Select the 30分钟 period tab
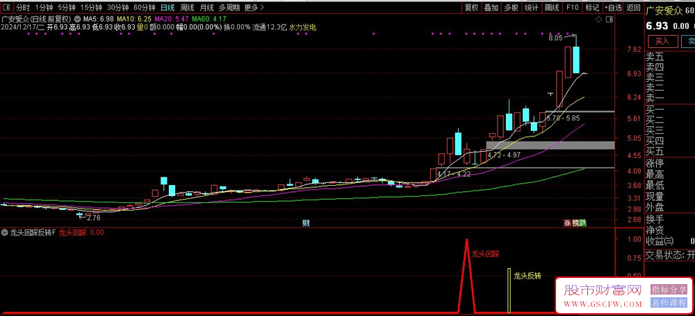 coord(118,8)
